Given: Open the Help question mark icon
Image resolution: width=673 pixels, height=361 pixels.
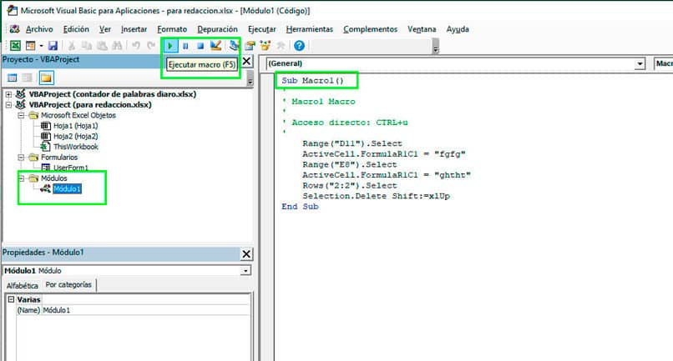Looking at the screenshot, I should pos(299,46).
